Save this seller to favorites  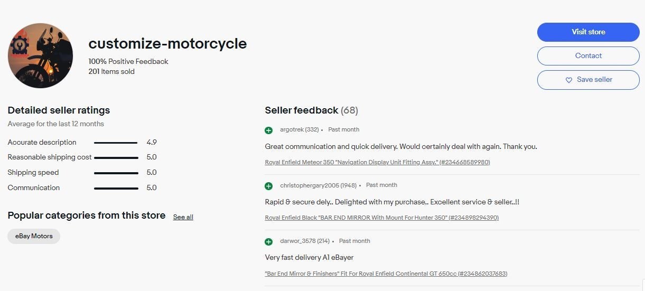point(588,80)
